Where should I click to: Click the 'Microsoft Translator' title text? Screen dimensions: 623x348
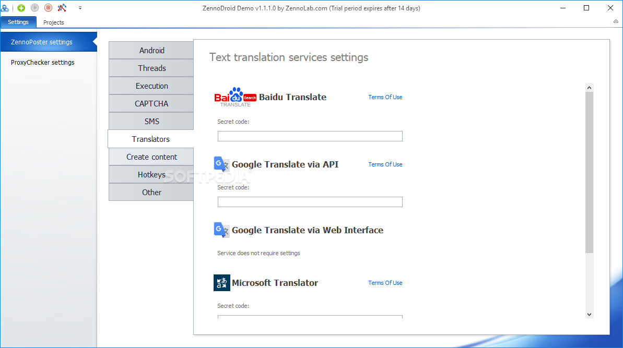click(x=275, y=283)
